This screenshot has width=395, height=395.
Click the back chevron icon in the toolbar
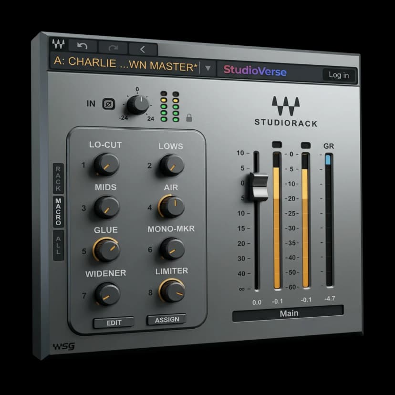click(142, 49)
